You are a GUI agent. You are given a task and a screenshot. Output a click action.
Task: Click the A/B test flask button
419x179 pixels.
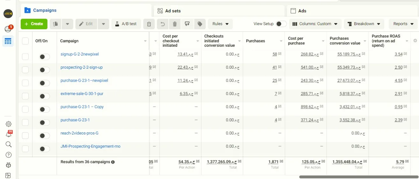(x=126, y=24)
